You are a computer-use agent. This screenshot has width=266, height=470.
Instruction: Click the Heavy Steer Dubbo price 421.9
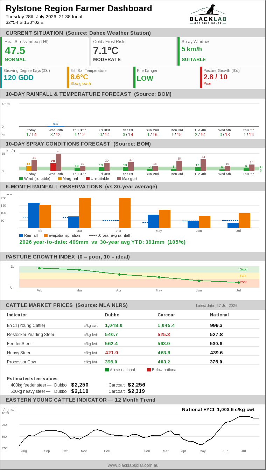click(111, 353)
